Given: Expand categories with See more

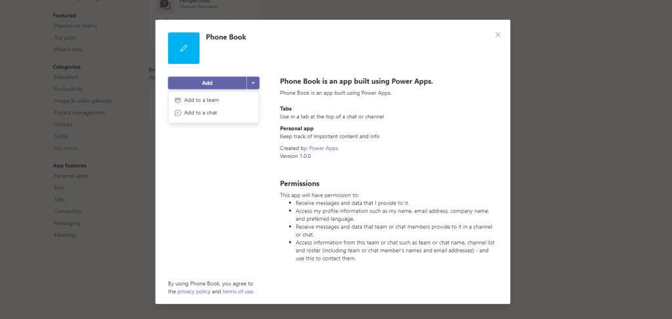Looking at the screenshot, I should [65, 148].
